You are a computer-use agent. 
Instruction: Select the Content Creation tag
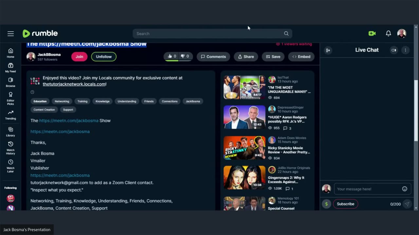click(44, 110)
